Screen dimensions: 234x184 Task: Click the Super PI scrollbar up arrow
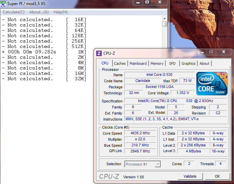pyautogui.click(x=165, y=18)
